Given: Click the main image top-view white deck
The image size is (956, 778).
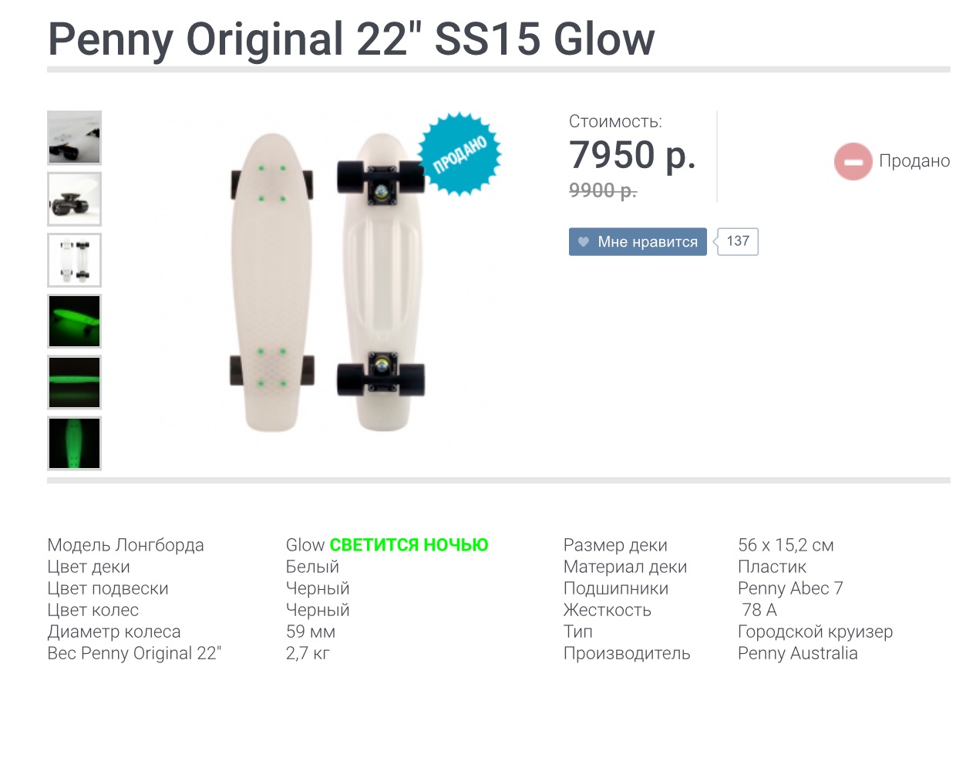Looking at the screenshot, I should (271, 282).
